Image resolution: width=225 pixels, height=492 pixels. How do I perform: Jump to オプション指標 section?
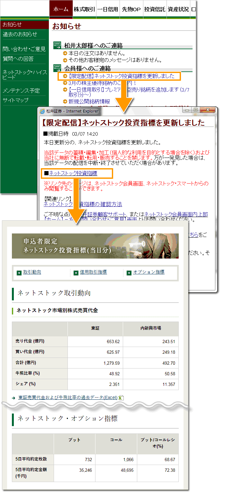(149, 272)
